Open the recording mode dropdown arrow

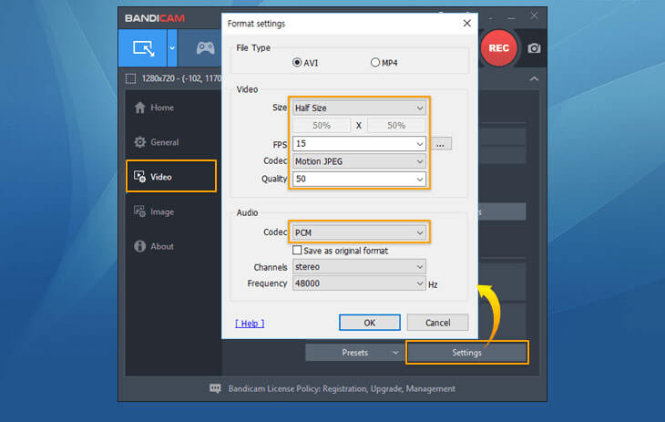tap(172, 48)
